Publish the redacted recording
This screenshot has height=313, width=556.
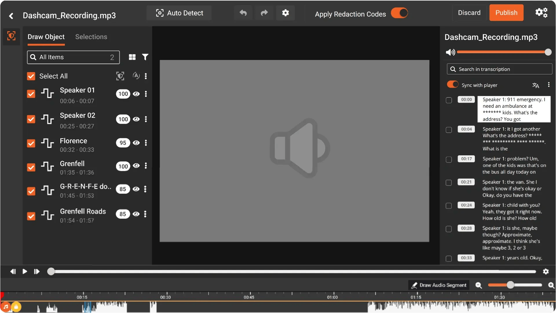click(506, 13)
